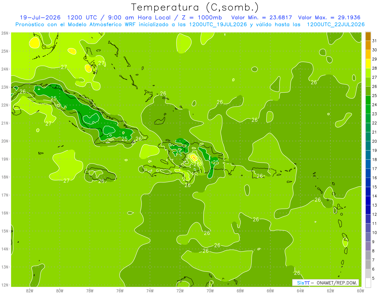
Task: Click the 68W longitude axis label
Action: coord(240,291)
